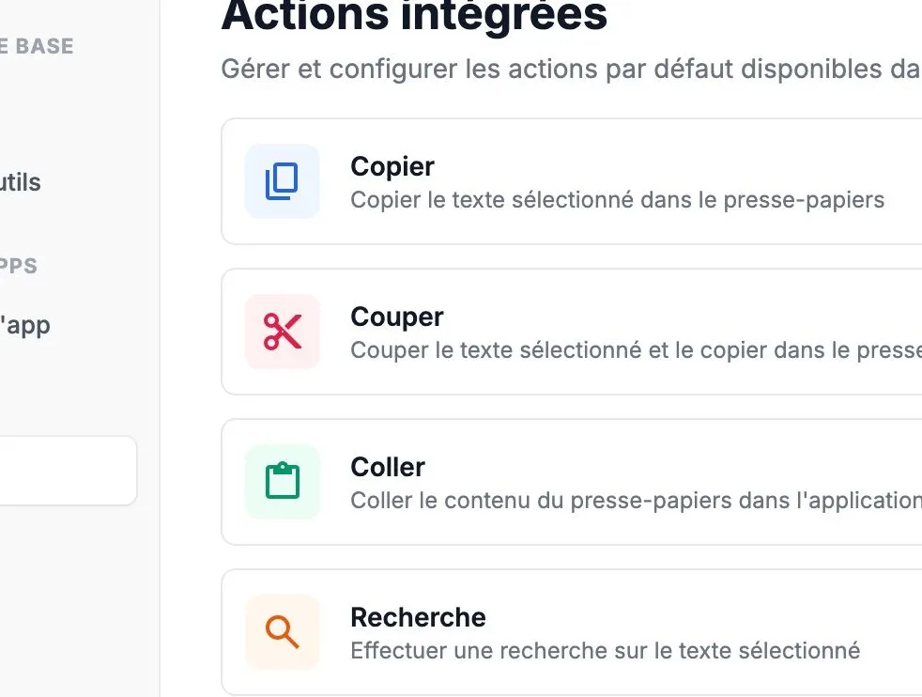Click 'Coller le contenu du presse-papiers' description

coord(637,501)
